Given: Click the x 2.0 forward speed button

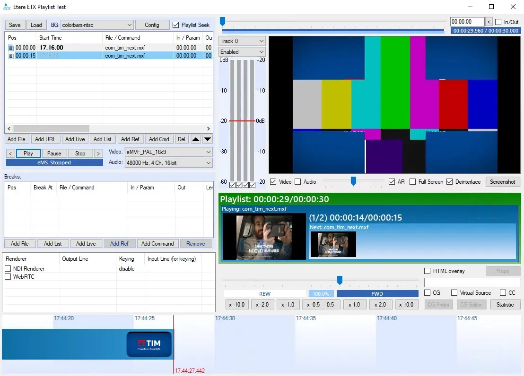Looking at the screenshot, I should point(381,305).
